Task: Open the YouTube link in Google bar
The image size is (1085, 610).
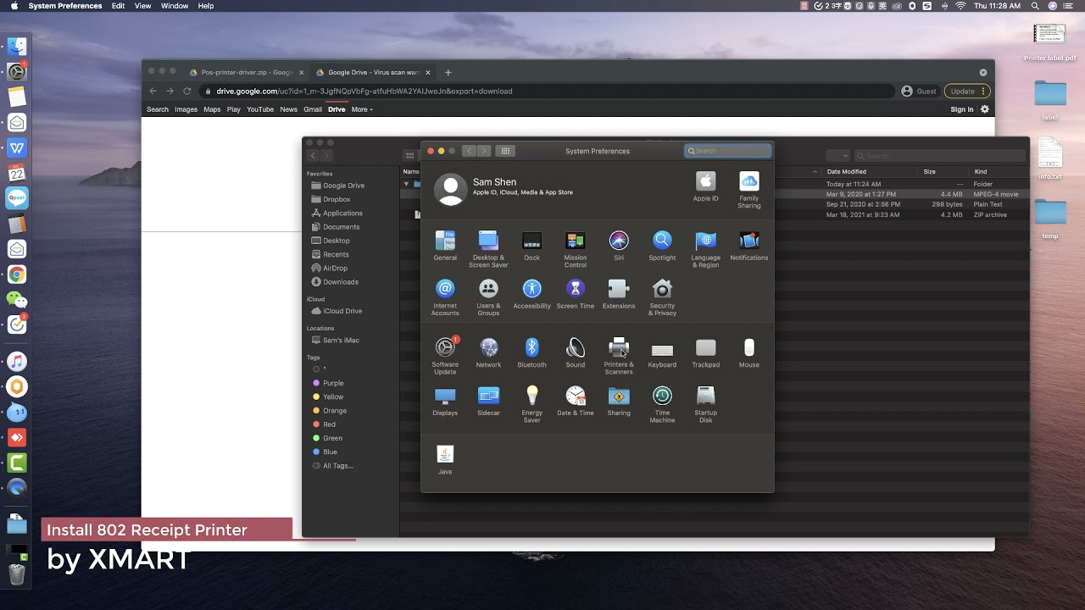Action: click(x=260, y=109)
